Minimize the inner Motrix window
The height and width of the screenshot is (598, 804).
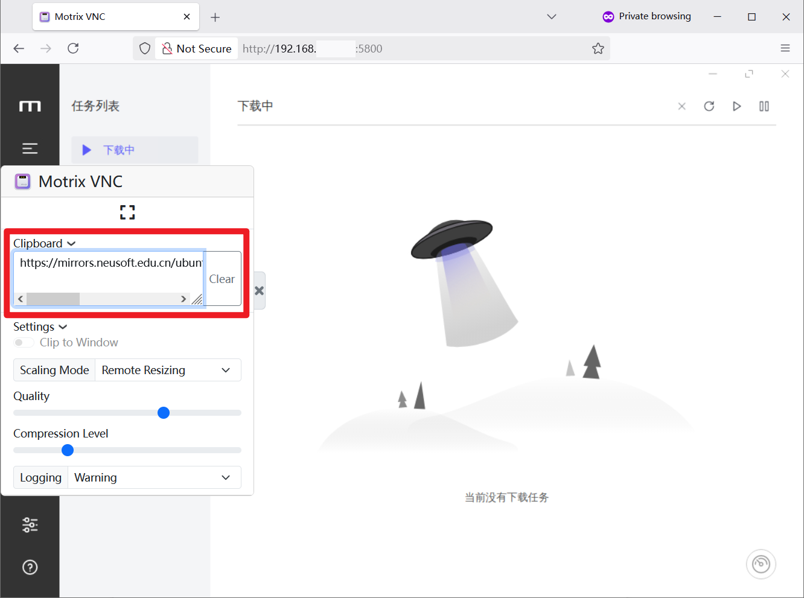pyautogui.click(x=713, y=74)
